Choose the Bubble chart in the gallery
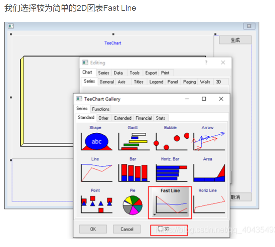 (171, 138)
